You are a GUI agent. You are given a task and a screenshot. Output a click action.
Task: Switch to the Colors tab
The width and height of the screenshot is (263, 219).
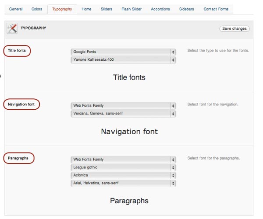37,9
